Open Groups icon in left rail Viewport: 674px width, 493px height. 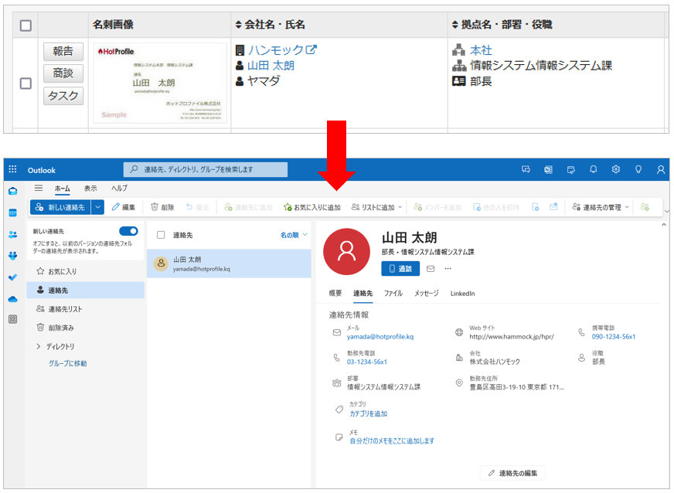coord(13,257)
